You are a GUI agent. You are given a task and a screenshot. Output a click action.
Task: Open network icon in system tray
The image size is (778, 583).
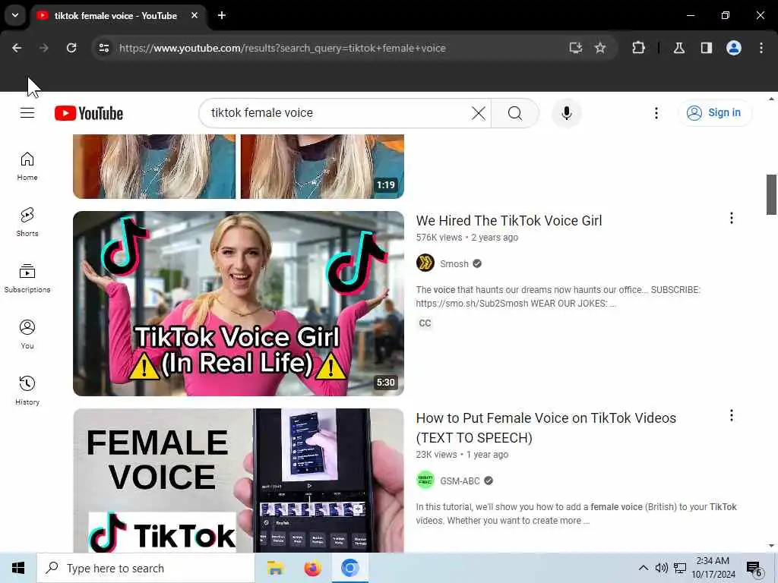pos(680,568)
